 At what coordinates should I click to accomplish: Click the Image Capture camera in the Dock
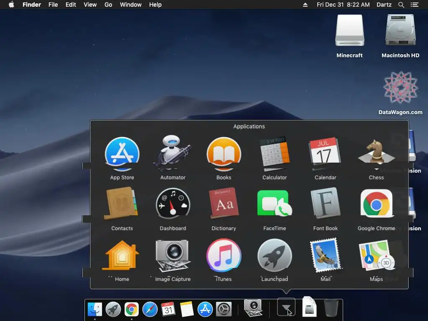click(x=253, y=308)
